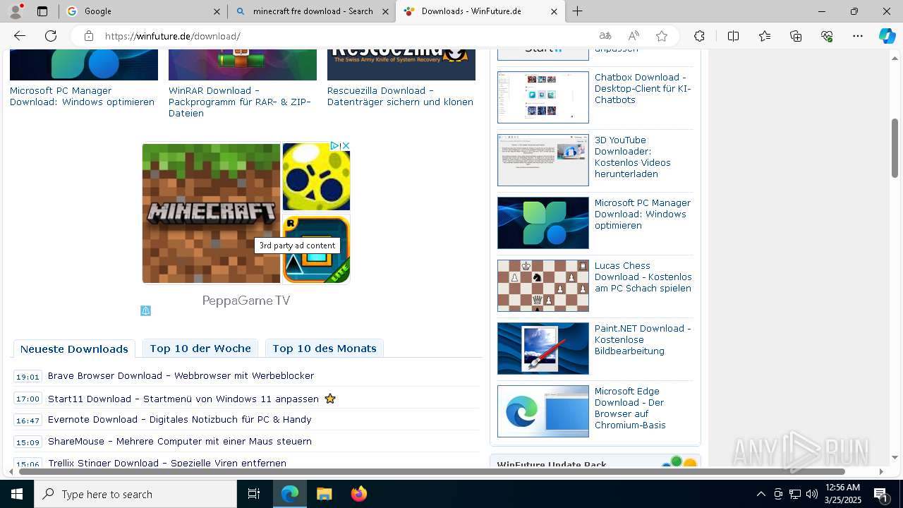Screen dimensions: 903x508
Task: Open browser extensions puzzle icon
Action: pyautogui.click(x=699, y=36)
